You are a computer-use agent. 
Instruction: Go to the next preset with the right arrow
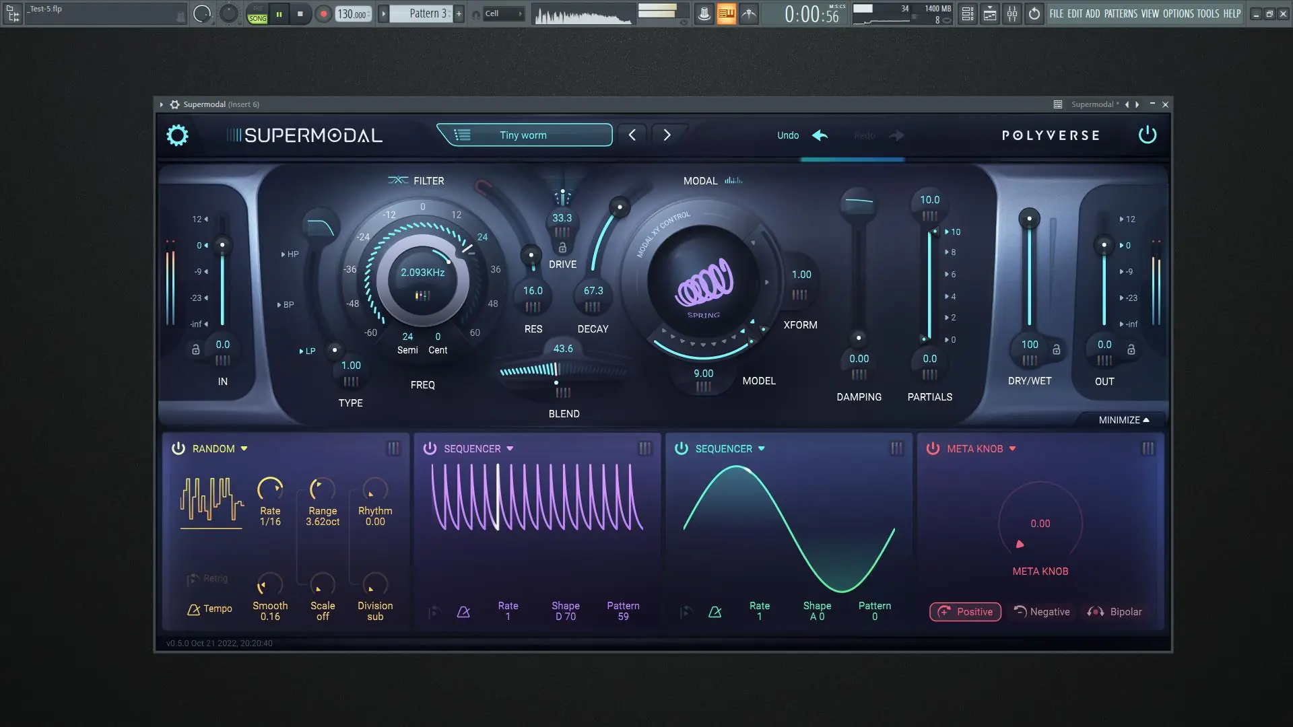pyautogui.click(x=667, y=135)
